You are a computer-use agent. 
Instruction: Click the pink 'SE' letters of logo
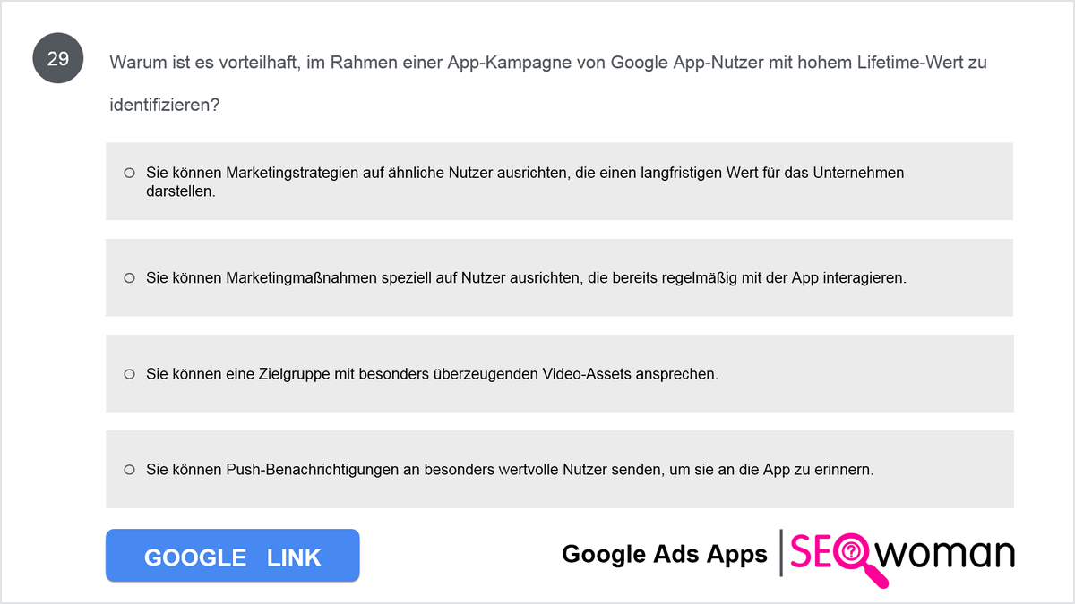pos(811,552)
